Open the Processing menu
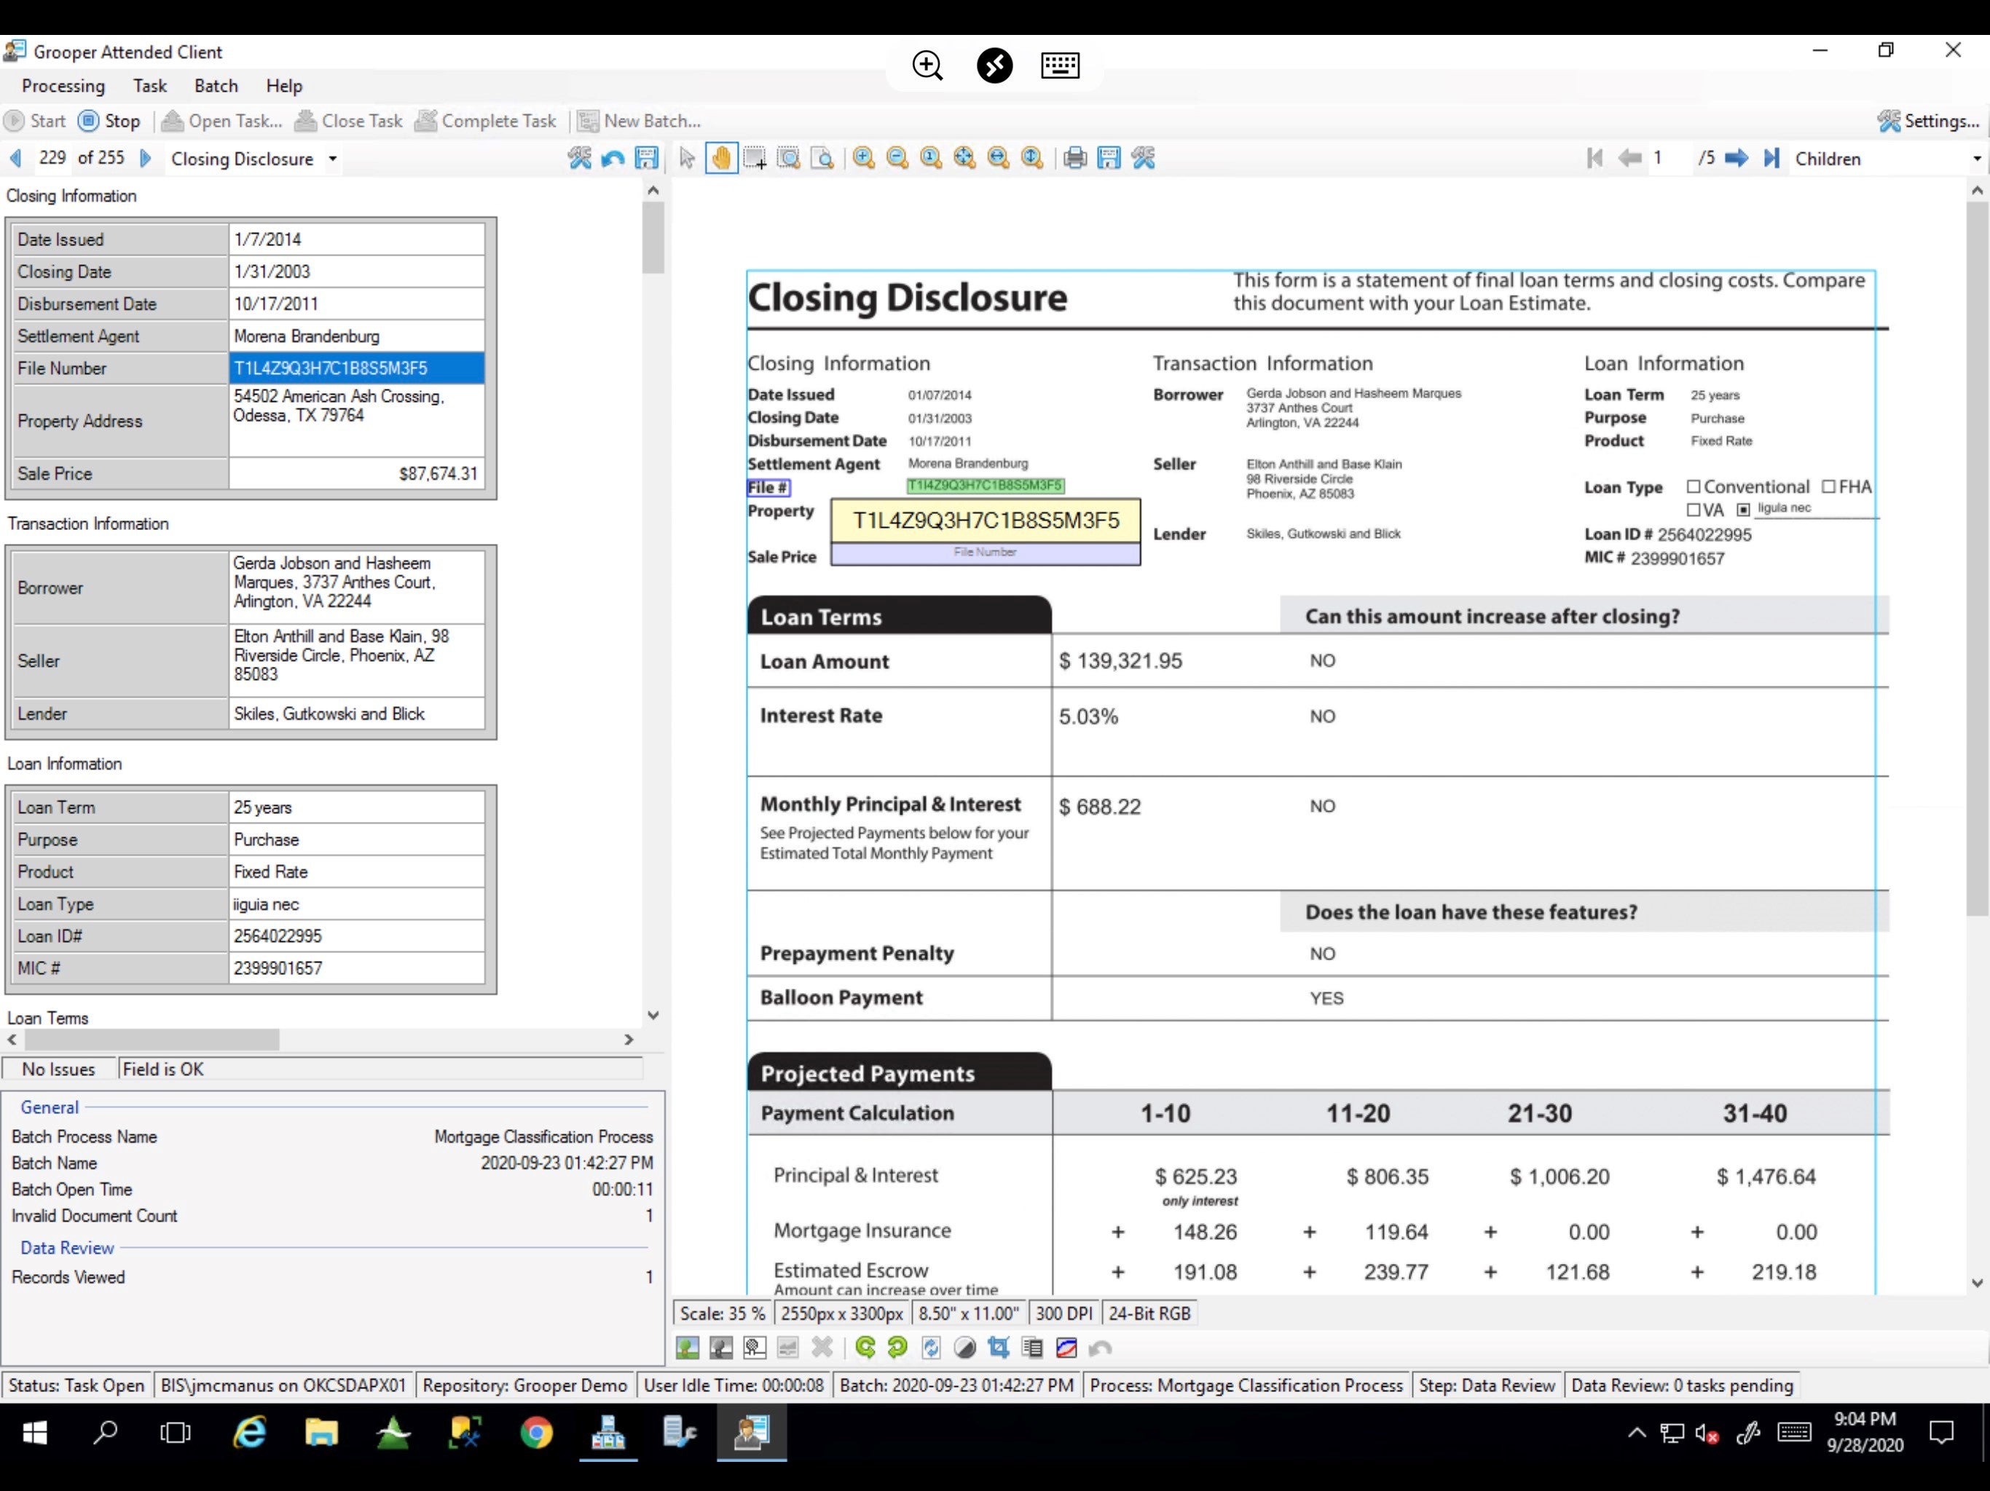 63,85
